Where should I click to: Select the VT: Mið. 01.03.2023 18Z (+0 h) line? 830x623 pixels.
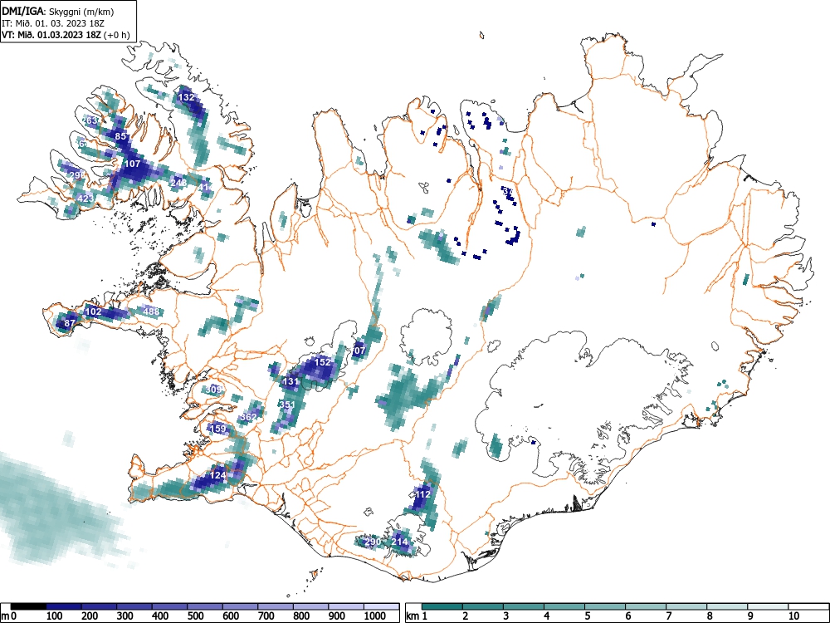(66, 35)
